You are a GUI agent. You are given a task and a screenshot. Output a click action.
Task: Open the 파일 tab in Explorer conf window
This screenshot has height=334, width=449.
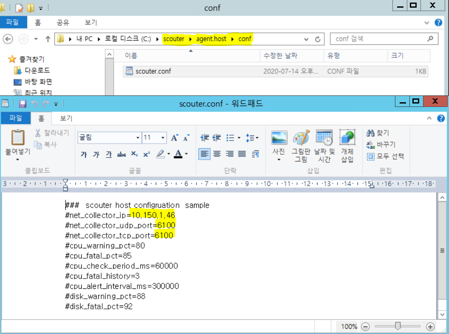click(x=12, y=22)
